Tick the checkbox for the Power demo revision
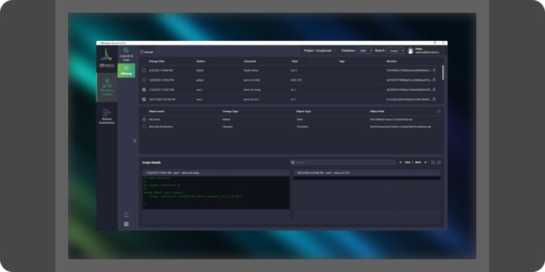The height and width of the screenshot is (272, 545). (144, 70)
